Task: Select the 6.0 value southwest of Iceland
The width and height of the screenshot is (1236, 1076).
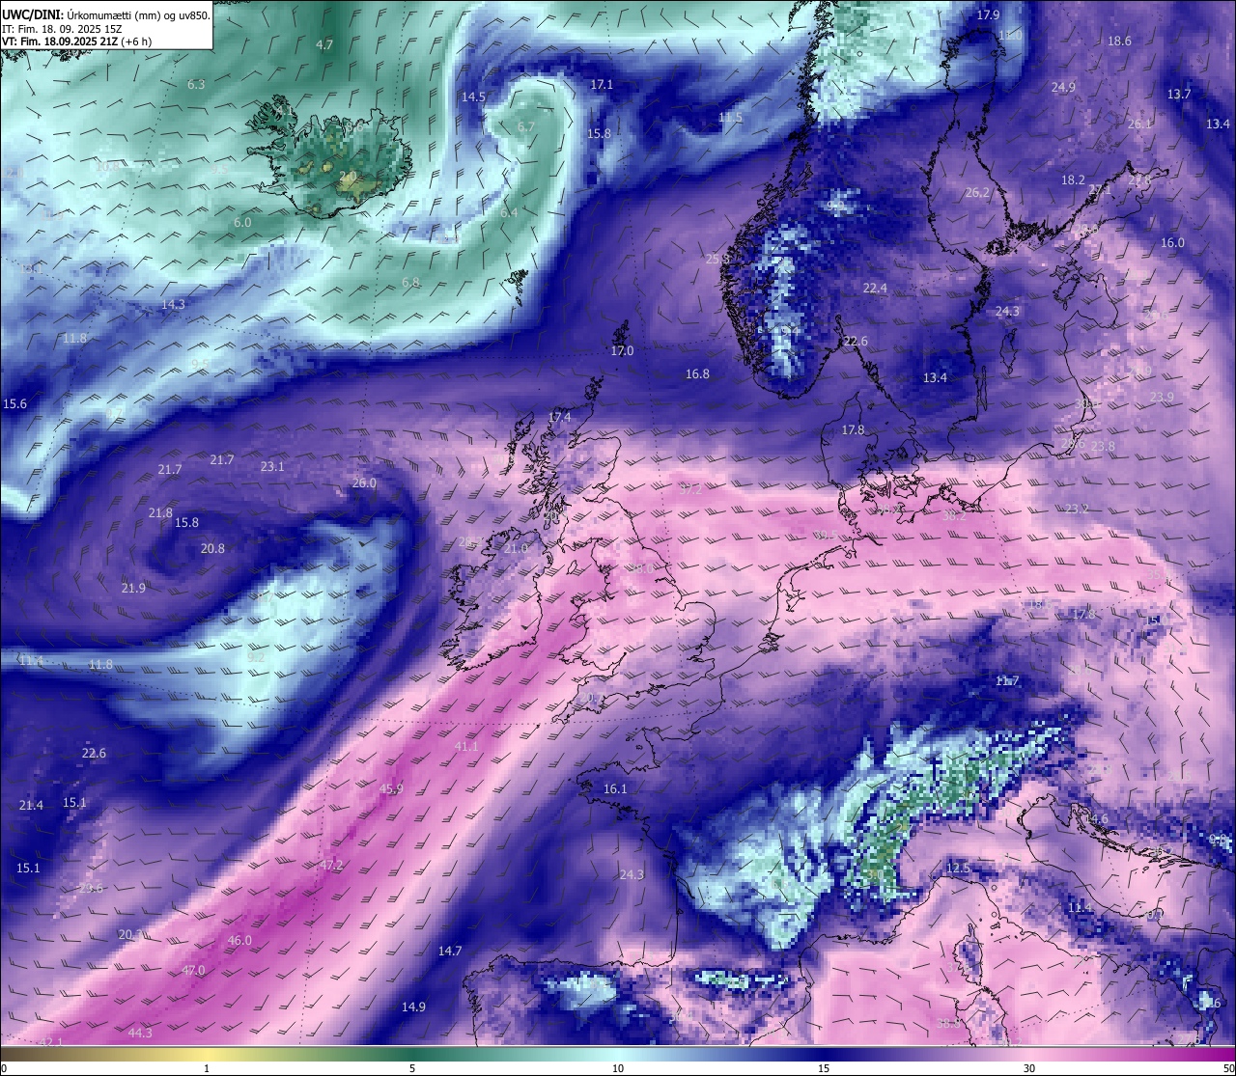Action: 242,223
